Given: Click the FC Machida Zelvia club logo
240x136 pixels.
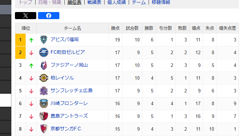Looking at the screenshot, I should tap(44, 52).
